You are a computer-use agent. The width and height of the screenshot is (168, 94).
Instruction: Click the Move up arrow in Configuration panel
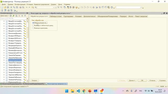pyautogui.click(x=22, y=16)
